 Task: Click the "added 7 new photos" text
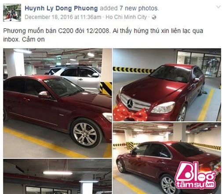tap(129, 8)
